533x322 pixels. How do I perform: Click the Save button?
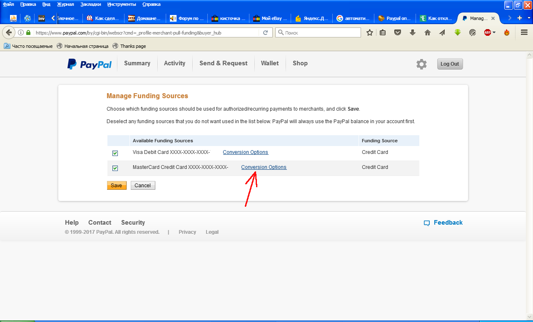coord(117,186)
